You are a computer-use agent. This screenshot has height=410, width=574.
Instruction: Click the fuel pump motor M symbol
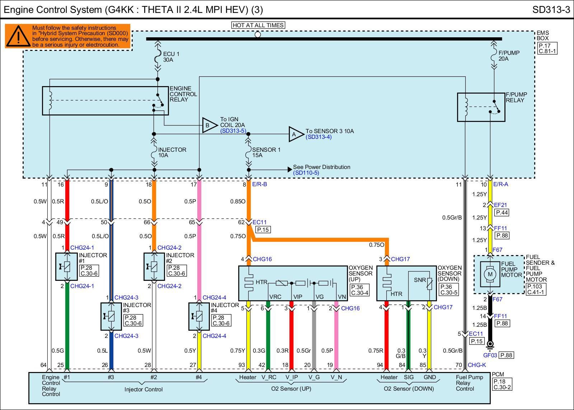(490, 274)
